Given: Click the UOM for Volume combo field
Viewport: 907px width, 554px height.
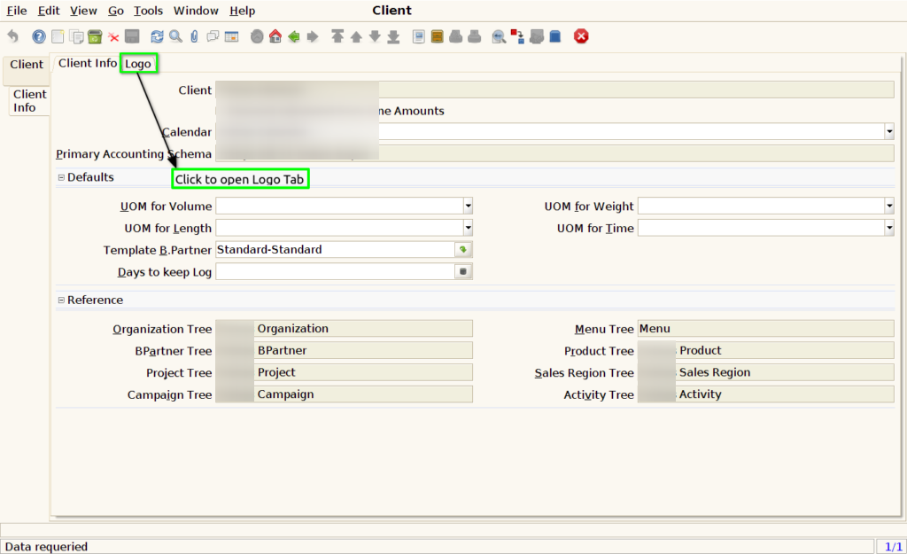Looking at the screenshot, I should tap(339, 206).
